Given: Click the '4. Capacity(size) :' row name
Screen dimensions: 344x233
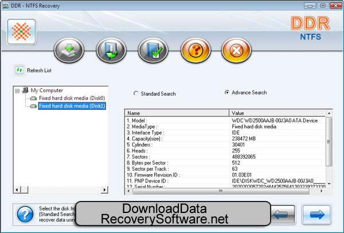Looking at the screenshot, I should [144, 139].
